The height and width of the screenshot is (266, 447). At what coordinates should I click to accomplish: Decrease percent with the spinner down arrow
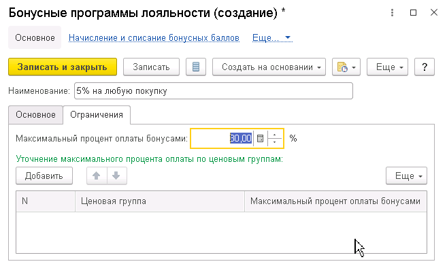[x=275, y=142]
